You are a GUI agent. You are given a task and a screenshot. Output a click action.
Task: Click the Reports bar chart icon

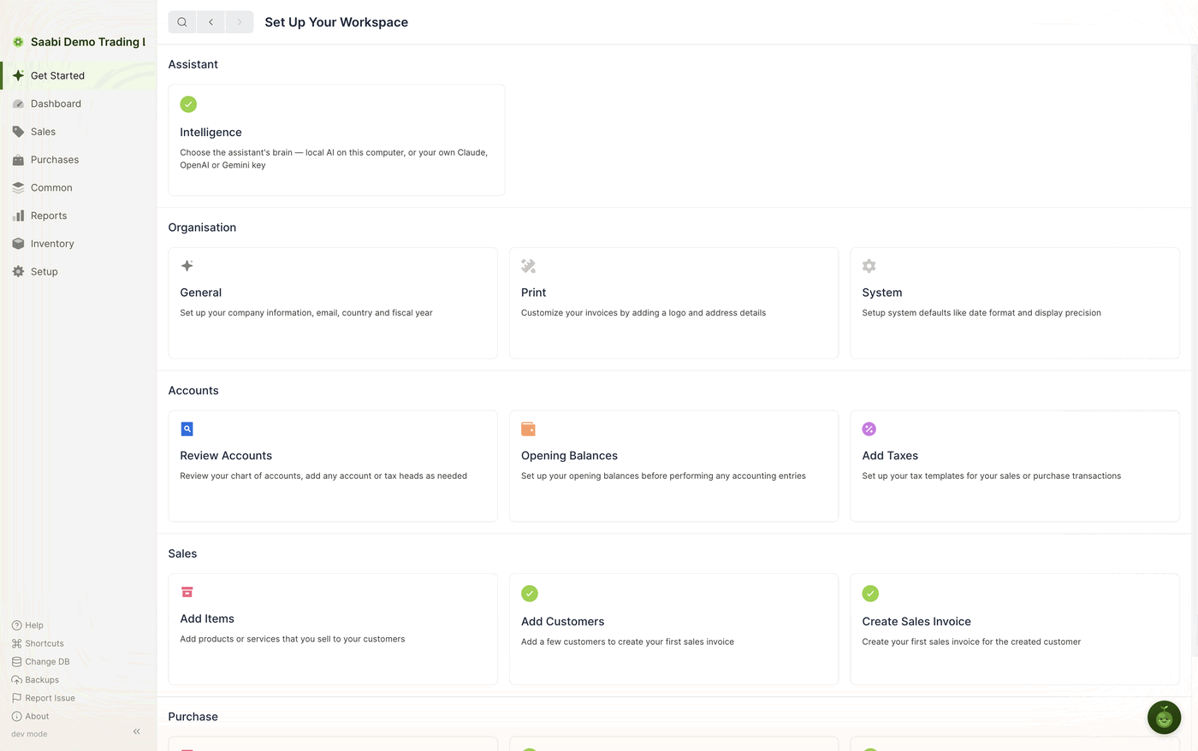(18, 216)
